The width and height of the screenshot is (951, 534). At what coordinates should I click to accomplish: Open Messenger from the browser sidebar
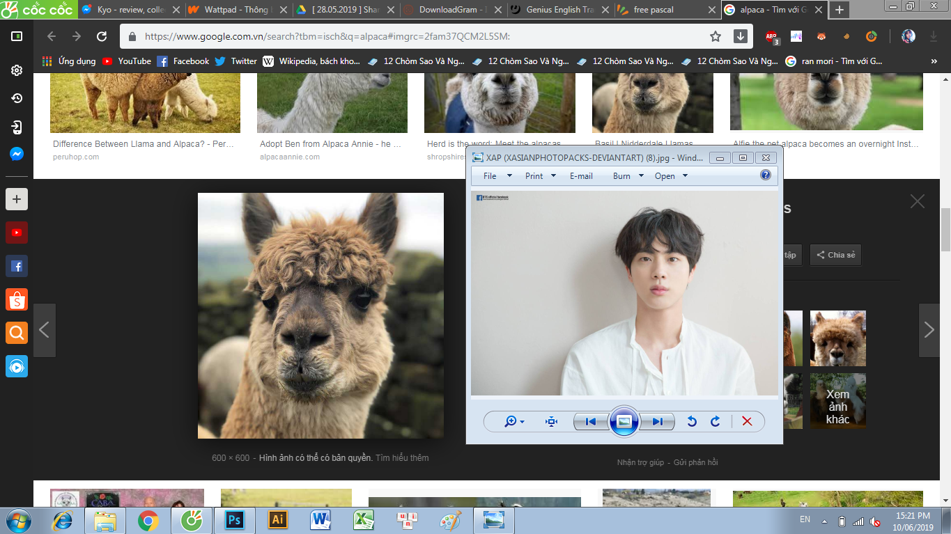click(x=17, y=154)
